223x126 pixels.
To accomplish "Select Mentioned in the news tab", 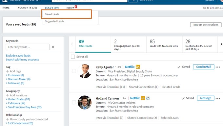I will pyautogui.click(x=200, y=44).
